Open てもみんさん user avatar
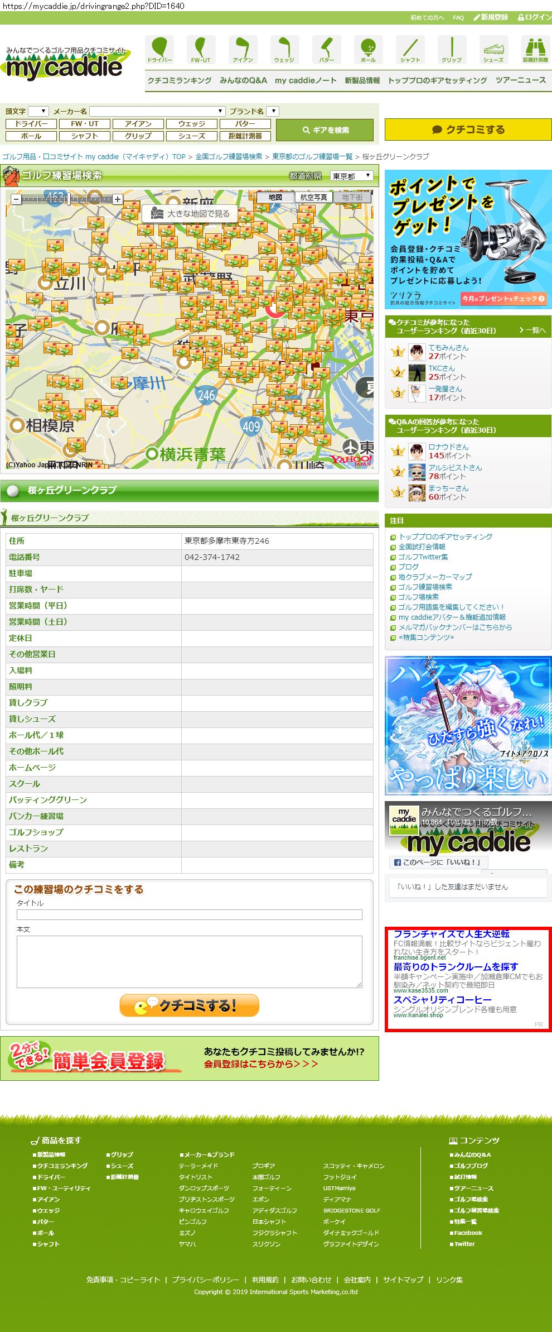Viewport: 552px width, 1332px height. click(417, 352)
